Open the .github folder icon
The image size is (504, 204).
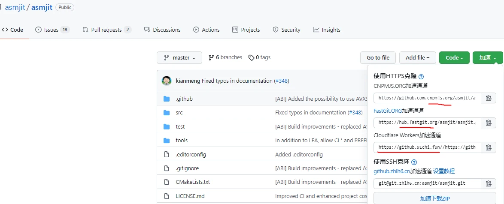(167, 99)
